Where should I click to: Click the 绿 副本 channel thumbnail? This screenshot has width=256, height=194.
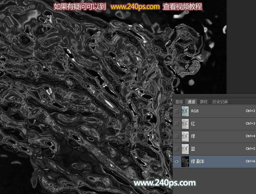pyautogui.click(x=185, y=161)
